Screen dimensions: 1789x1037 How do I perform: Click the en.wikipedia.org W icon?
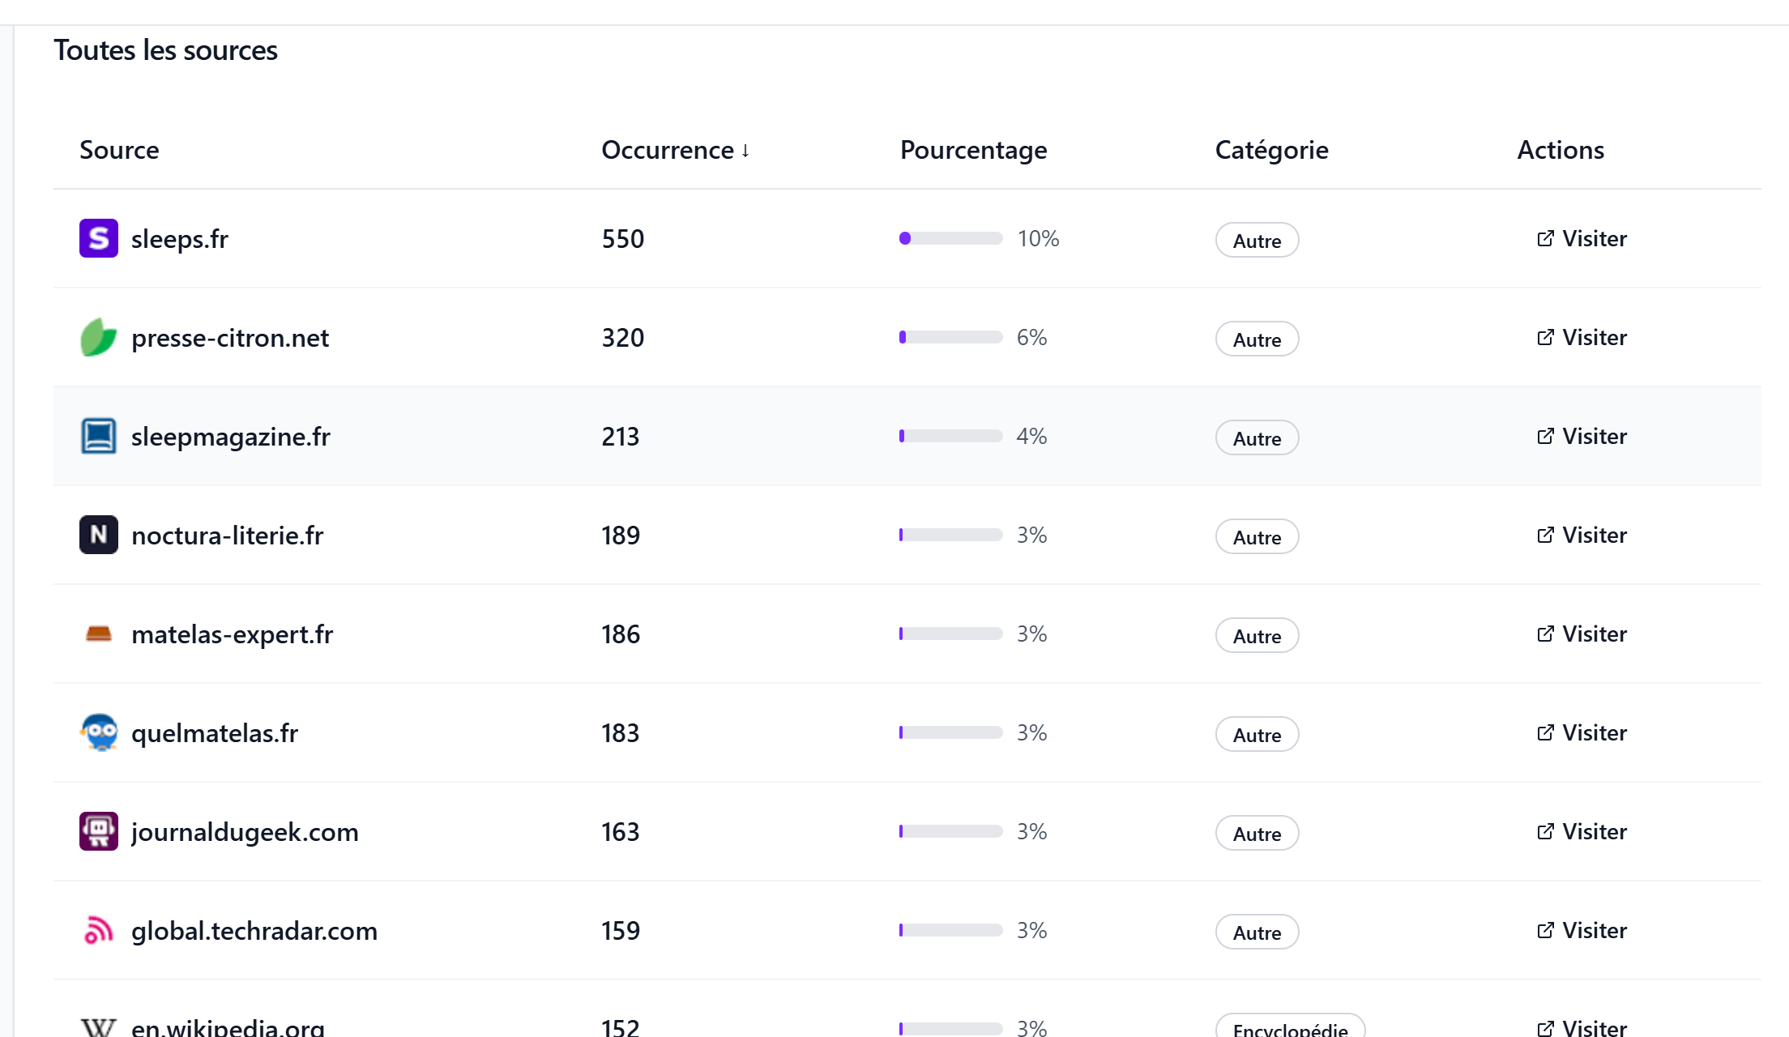(99, 1027)
